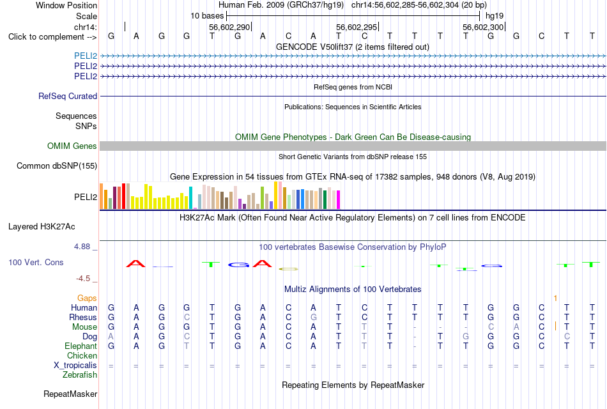Viewport: 607px width, 409px height.
Task: Click the Sequences track label
Action: pos(76,116)
